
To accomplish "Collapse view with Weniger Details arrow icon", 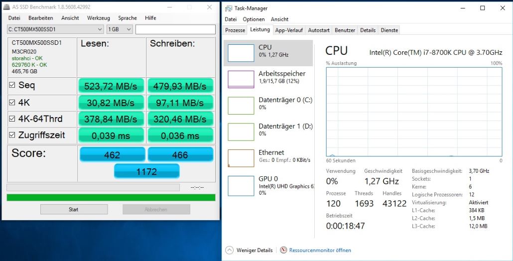I will pos(229,250).
